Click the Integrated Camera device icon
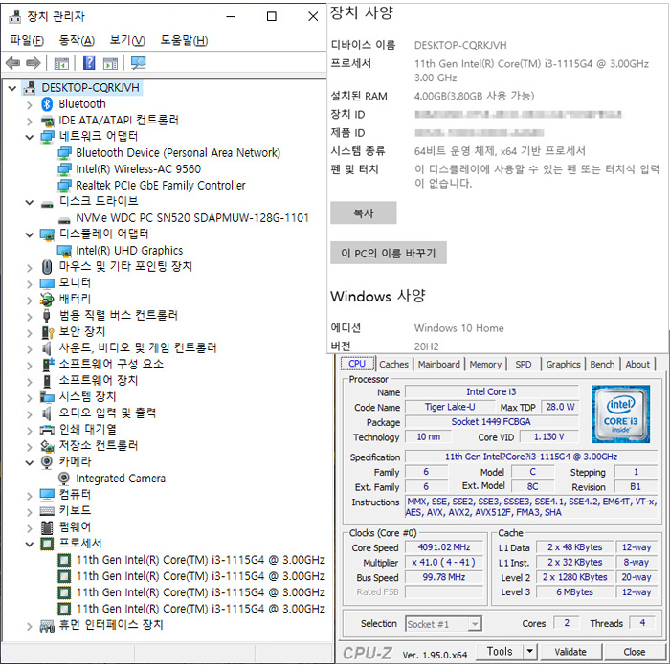The image size is (670, 669). (64, 479)
